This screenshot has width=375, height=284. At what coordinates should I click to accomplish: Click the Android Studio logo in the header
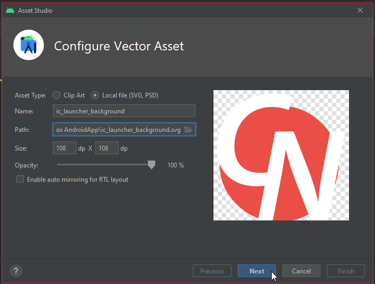point(29,45)
